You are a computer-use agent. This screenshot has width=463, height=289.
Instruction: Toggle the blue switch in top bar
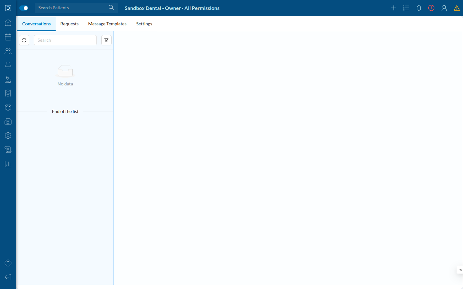tap(24, 8)
